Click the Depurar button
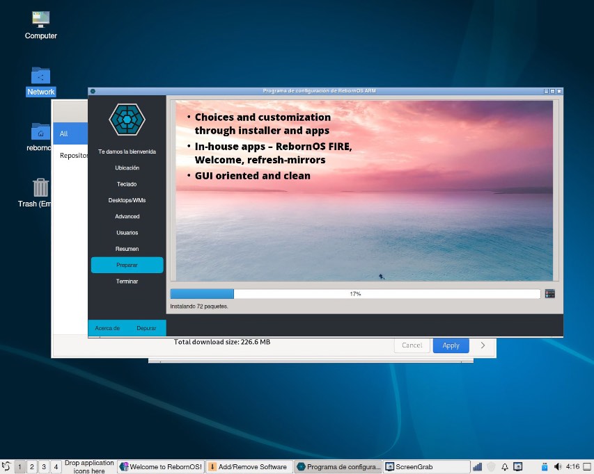The height and width of the screenshot is (474, 594). [x=146, y=328]
